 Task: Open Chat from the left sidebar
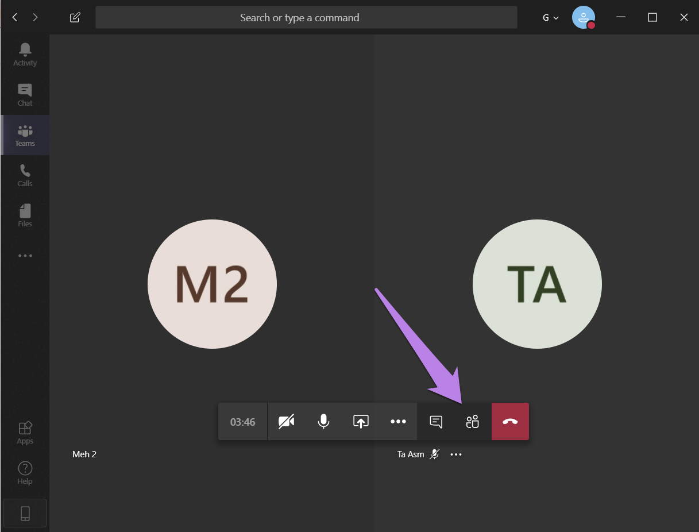(25, 95)
